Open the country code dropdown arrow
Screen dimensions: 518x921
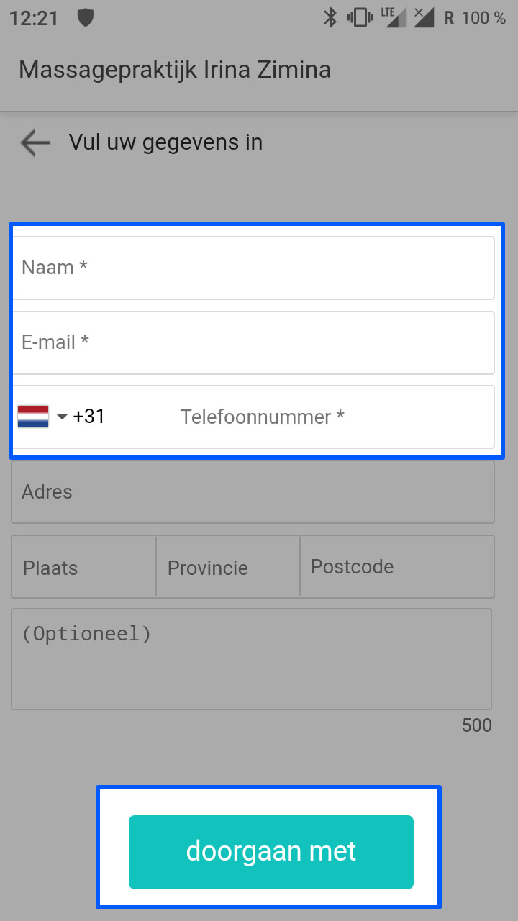[x=62, y=417]
